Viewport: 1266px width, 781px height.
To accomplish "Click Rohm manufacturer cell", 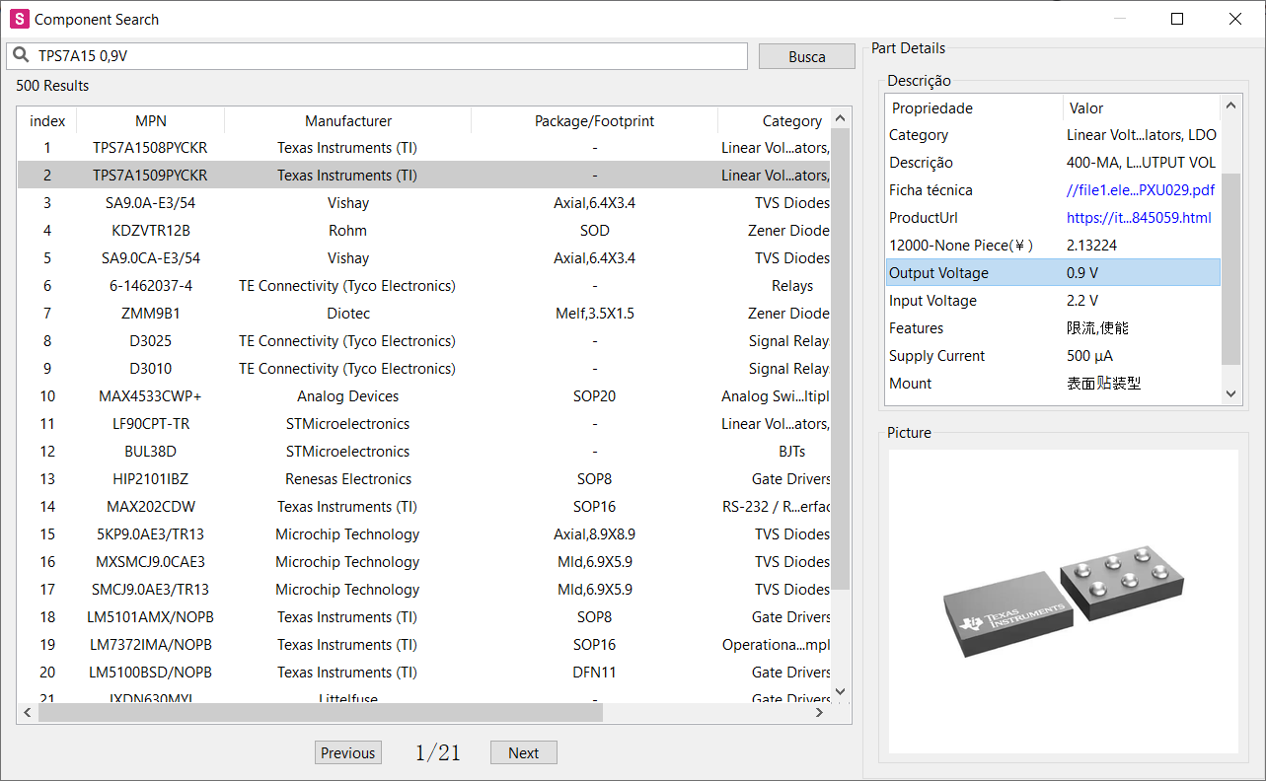I will (348, 231).
